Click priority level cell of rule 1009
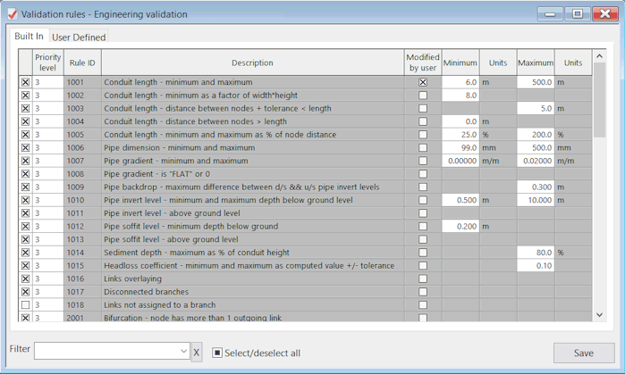 tap(47, 187)
